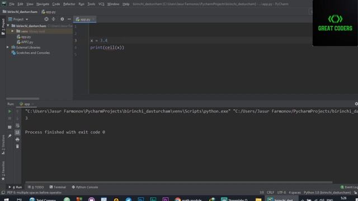Collapse all in Project tool window

pyautogui.click(x=54, y=20)
